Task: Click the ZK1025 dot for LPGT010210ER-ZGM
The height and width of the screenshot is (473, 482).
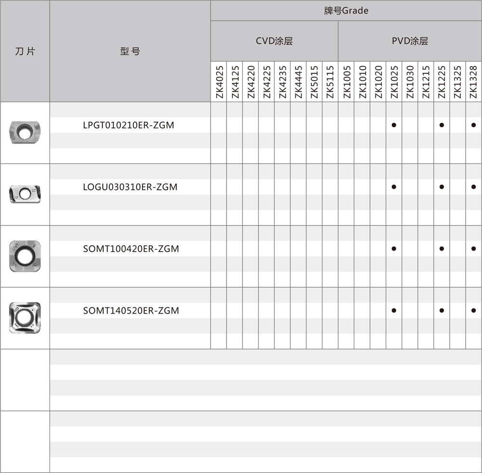Action: coord(394,125)
